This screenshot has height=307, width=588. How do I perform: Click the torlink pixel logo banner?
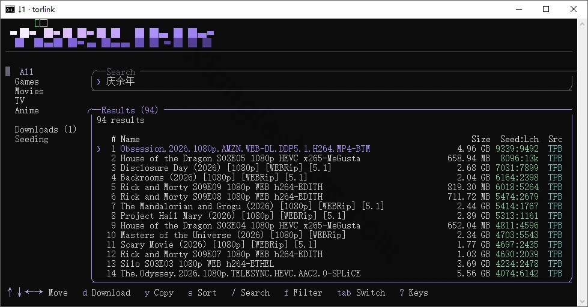[112, 37]
